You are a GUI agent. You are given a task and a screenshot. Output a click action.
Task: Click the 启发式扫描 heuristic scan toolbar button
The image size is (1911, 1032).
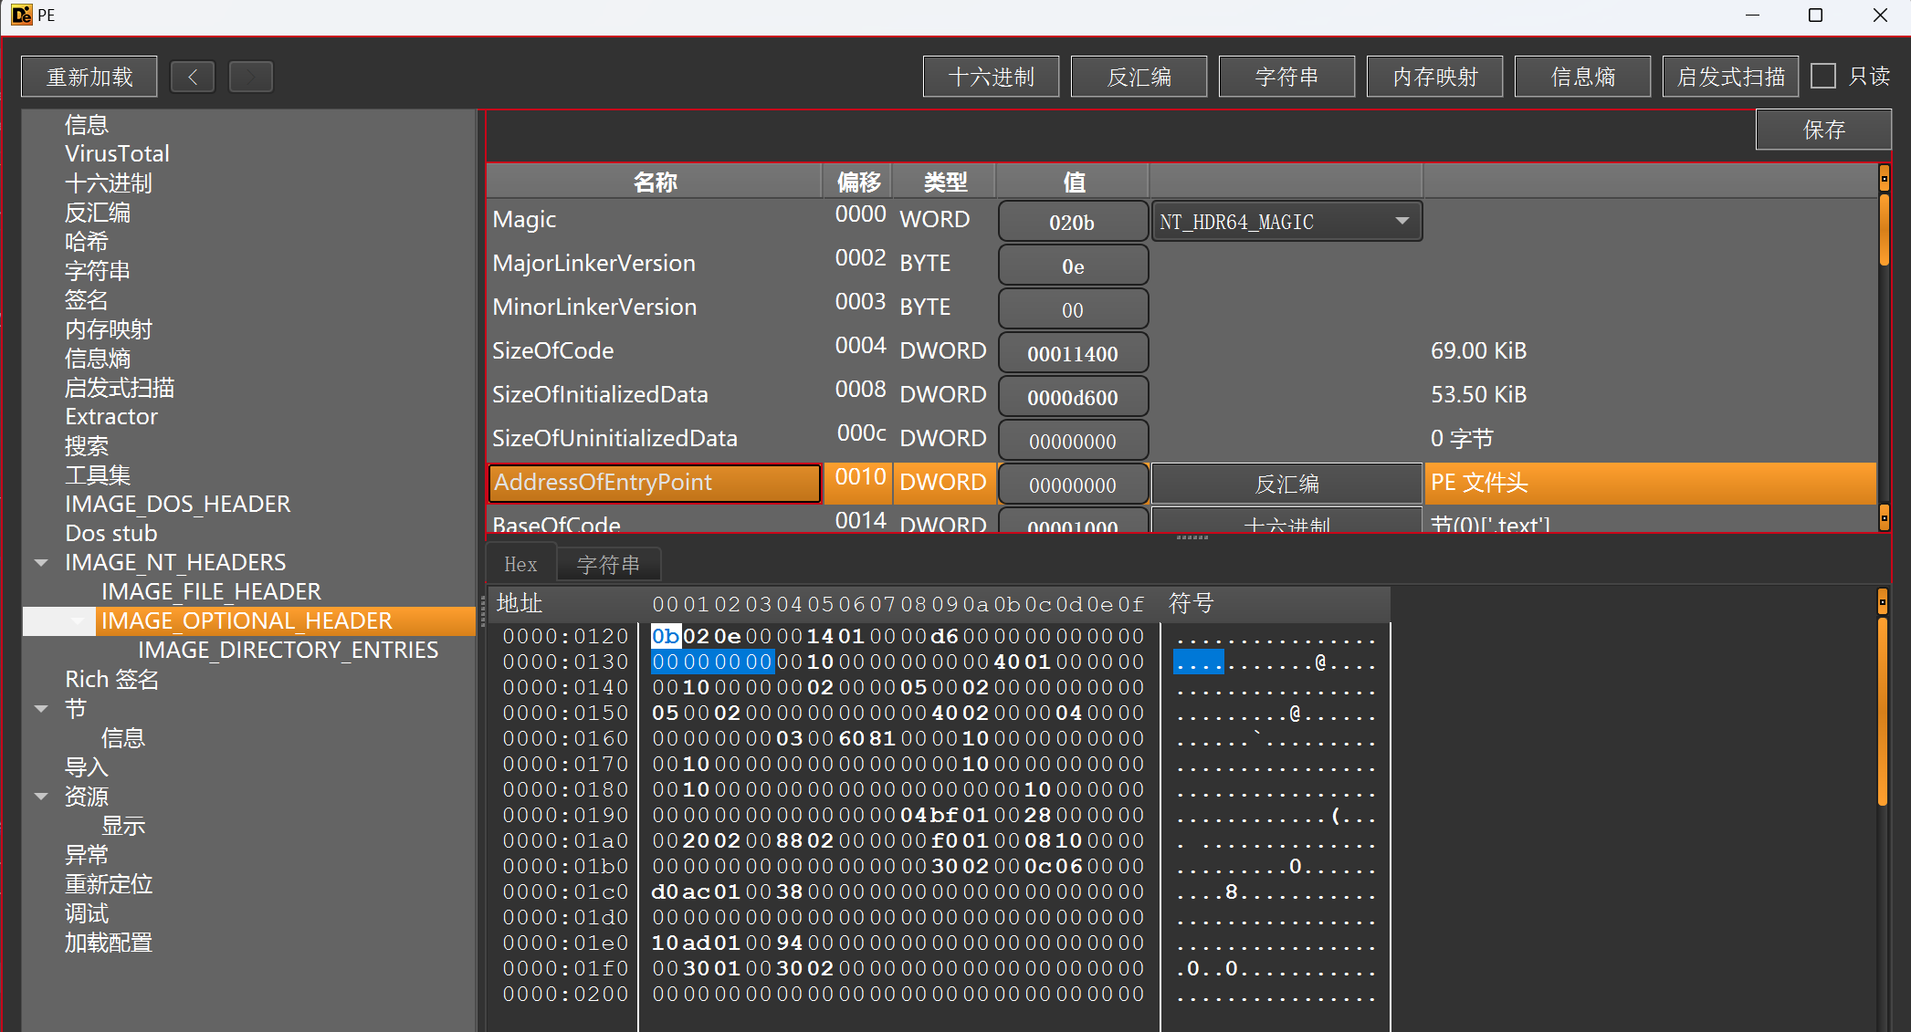point(1731,77)
